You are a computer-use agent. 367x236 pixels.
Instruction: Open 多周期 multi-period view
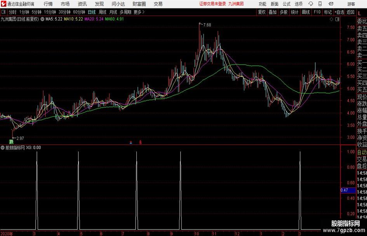pos(125,12)
